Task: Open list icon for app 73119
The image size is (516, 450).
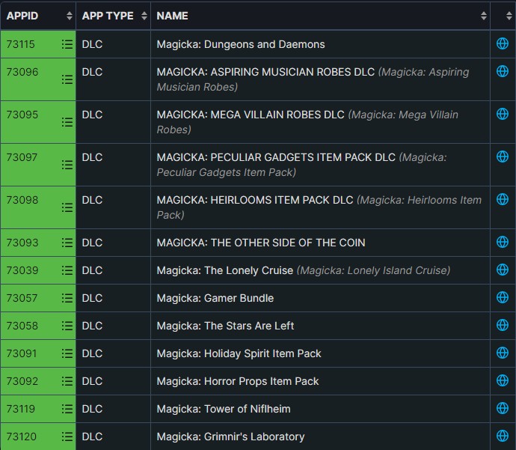Action: 67,409
